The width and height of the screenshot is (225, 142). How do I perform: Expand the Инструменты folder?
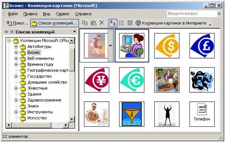click(x=16, y=112)
